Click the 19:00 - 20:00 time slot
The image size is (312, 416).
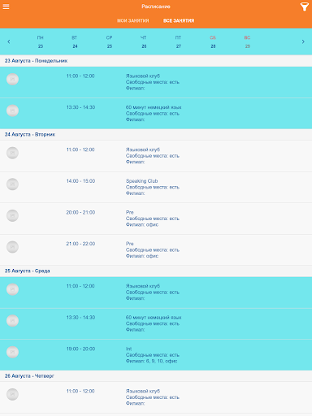click(80, 349)
